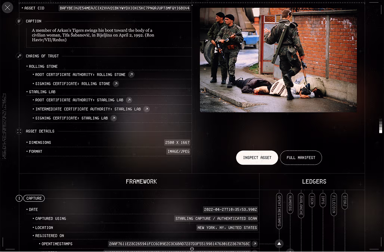This screenshot has height=252, width=384.
Task: Click the step 1 number badge
Action: [x=19, y=198]
